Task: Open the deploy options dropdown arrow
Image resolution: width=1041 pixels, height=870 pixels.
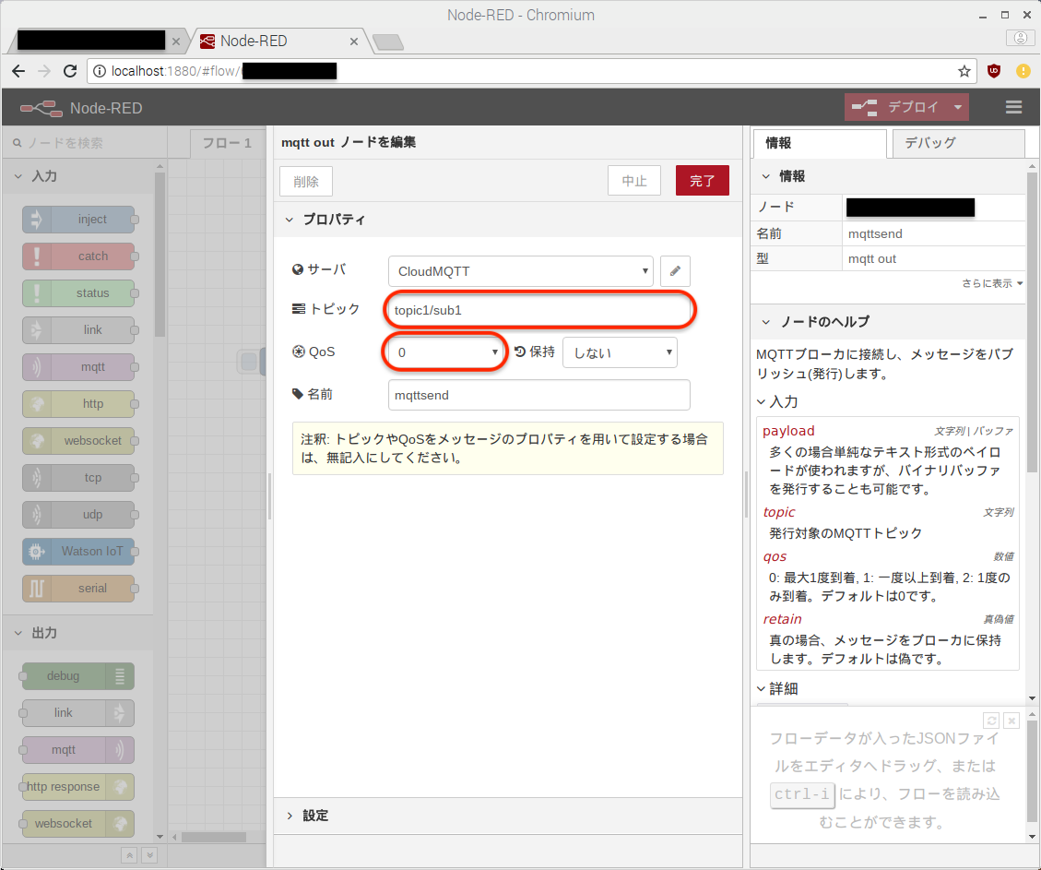Action: pyautogui.click(x=957, y=107)
